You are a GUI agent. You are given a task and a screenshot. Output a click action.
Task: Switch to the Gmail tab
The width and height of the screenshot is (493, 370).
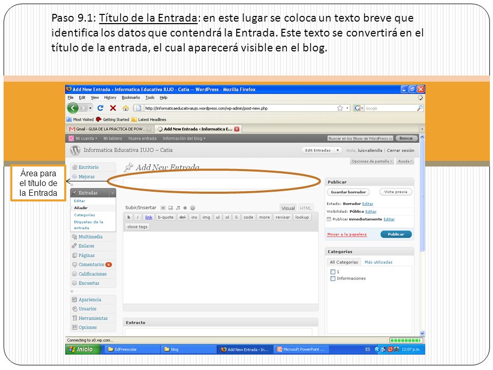pos(110,129)
